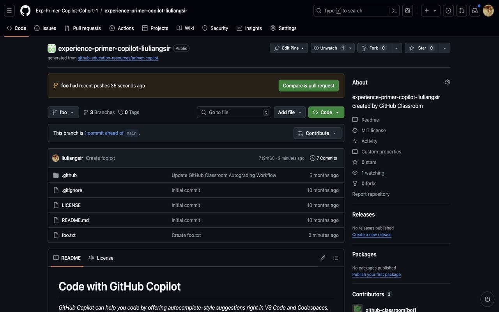The height and width of the screenshot is (312, 499).
Task: Open the issues icon in header
Action: click(x=448, y=11)
